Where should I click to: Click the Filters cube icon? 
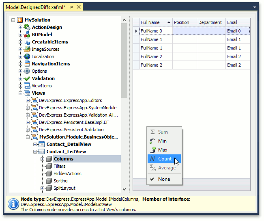[49, 166]
